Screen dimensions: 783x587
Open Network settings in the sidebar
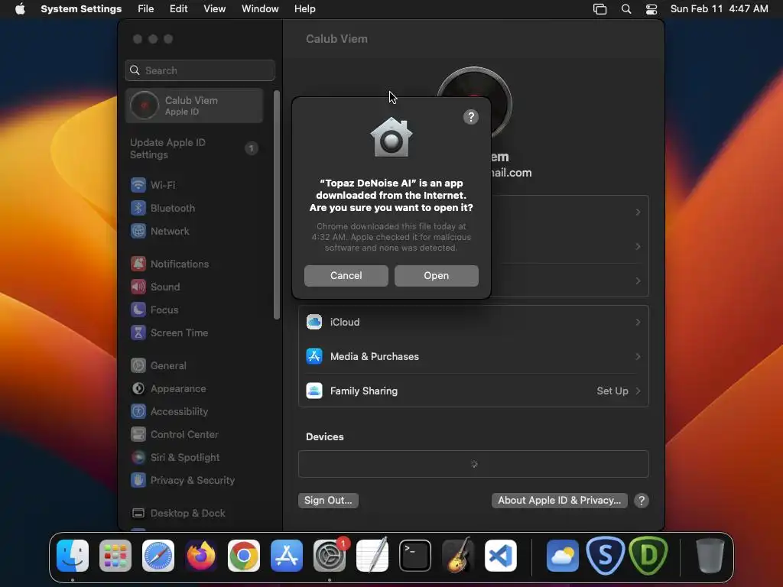tap(195, 231)
